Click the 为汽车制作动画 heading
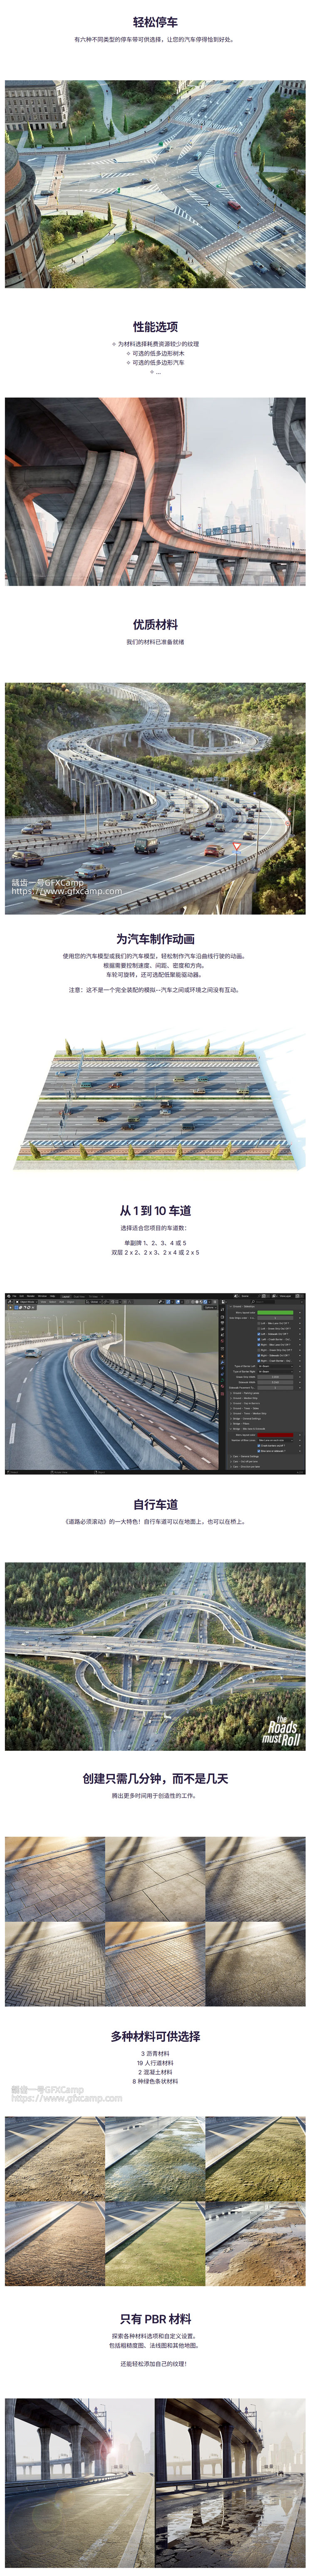This screenshot has width=312, height=2576. 156,939
